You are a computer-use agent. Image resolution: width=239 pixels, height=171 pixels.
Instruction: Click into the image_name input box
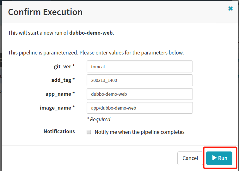(x=139, y=108)
